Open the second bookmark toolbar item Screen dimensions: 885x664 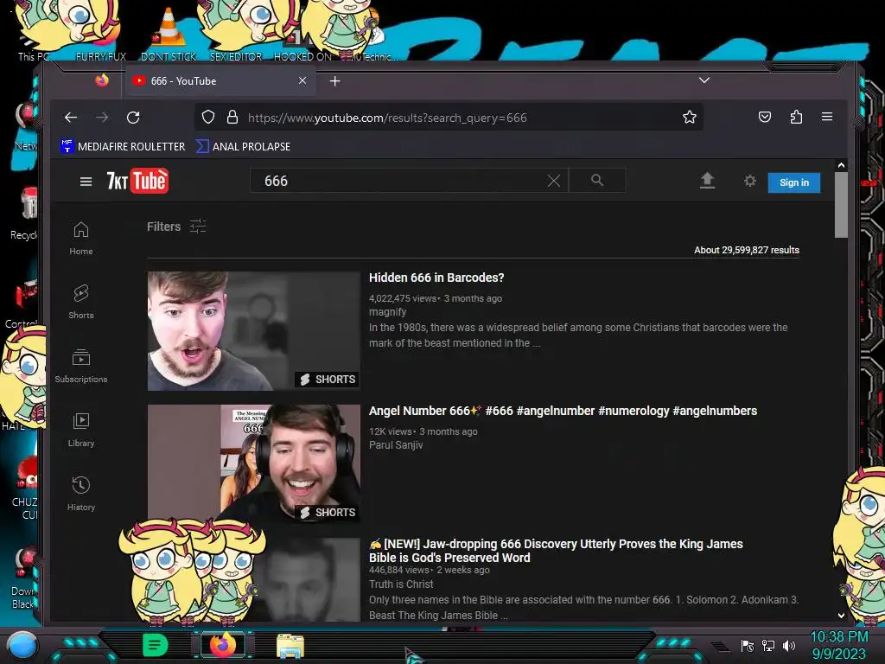point(243,146)
